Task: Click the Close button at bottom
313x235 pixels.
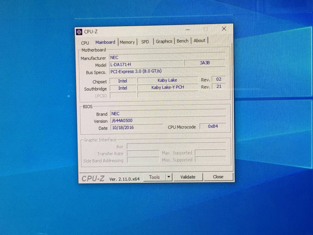Action: (218, 177)
